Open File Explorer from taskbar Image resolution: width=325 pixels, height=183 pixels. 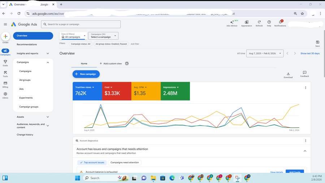coord(153,178)
